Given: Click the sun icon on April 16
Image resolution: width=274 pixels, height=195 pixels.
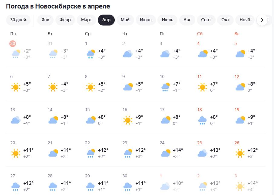Looking at the screenshot, I should pos(128,120).
